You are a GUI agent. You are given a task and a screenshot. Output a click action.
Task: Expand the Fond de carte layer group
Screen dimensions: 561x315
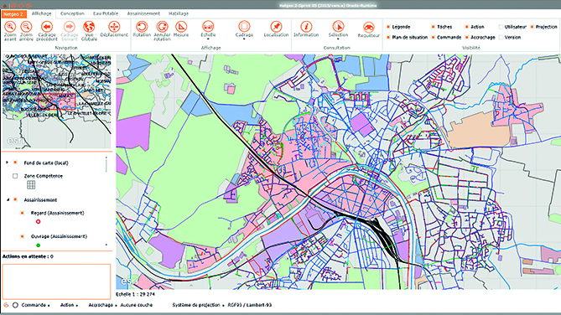7,163
